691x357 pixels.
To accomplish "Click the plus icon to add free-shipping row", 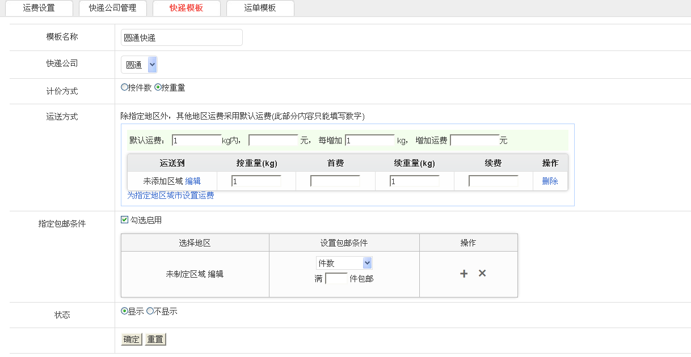I will pos(464,274).
